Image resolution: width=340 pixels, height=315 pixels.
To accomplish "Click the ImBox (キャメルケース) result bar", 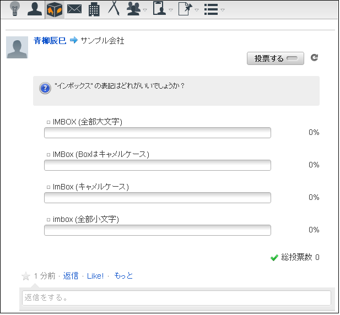I will (x=158, y=198).
